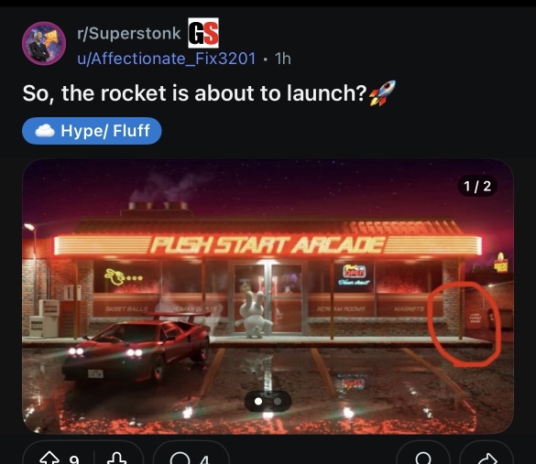Screen dimensions: 536x464
Task: Downvote the post with the down arrow
Action: coord(117,458)
